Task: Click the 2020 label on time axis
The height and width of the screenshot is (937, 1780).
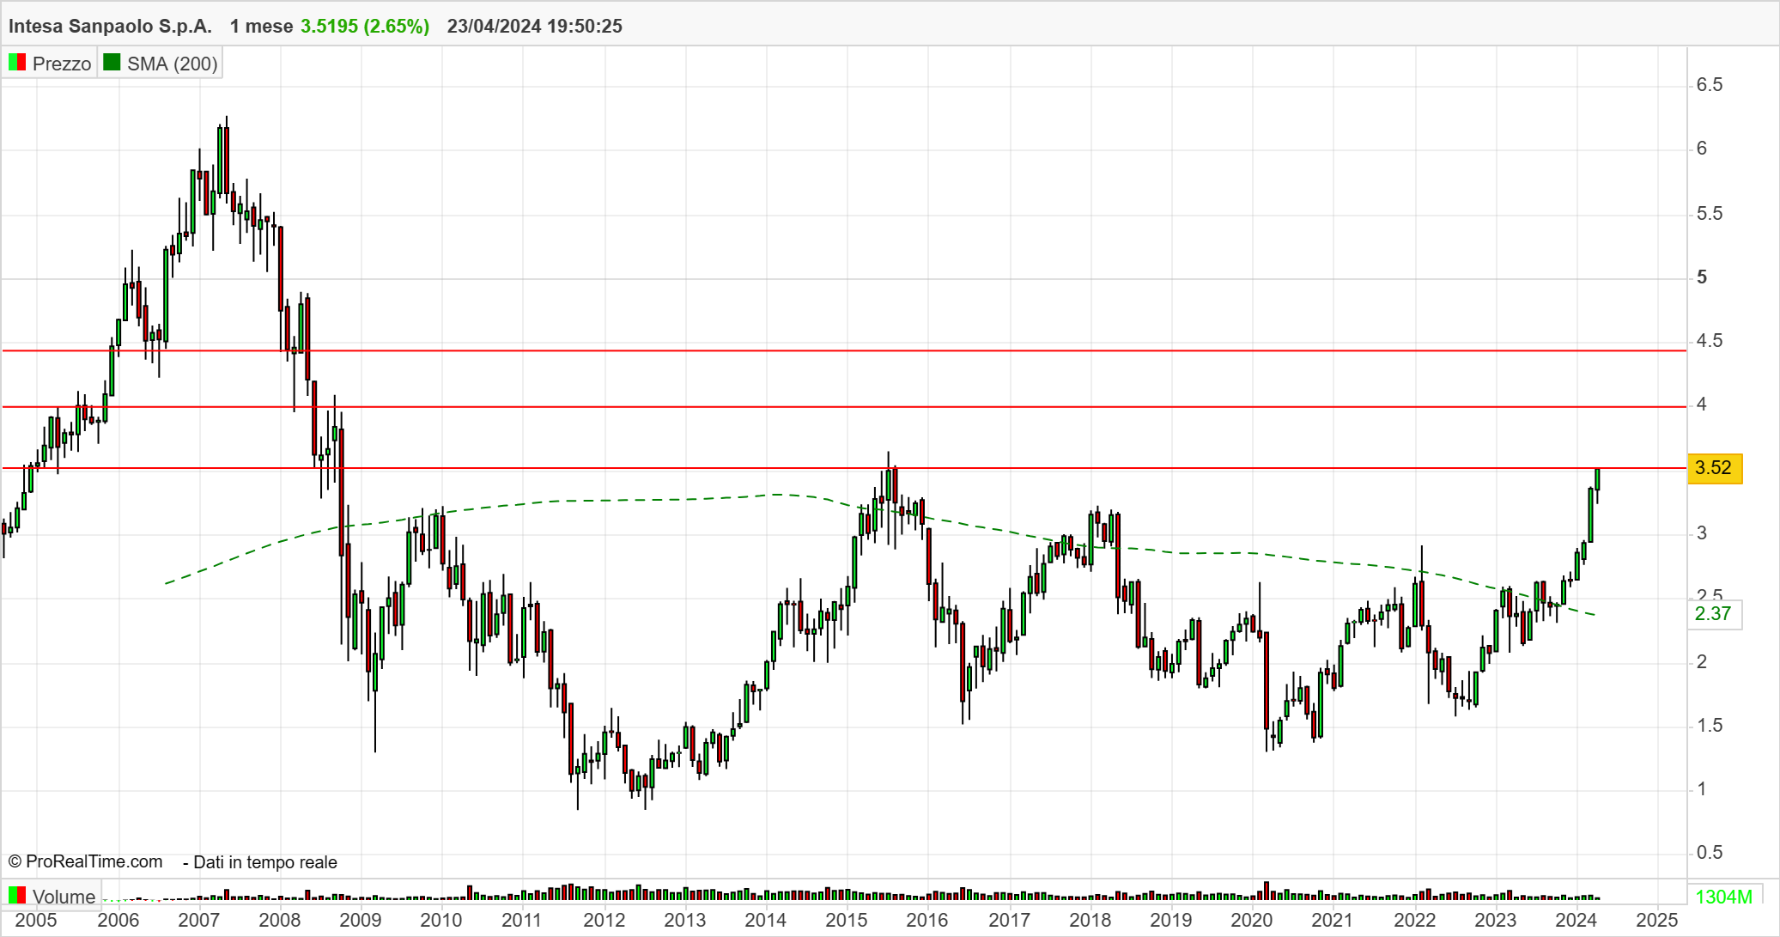Action: point(1252,920)
